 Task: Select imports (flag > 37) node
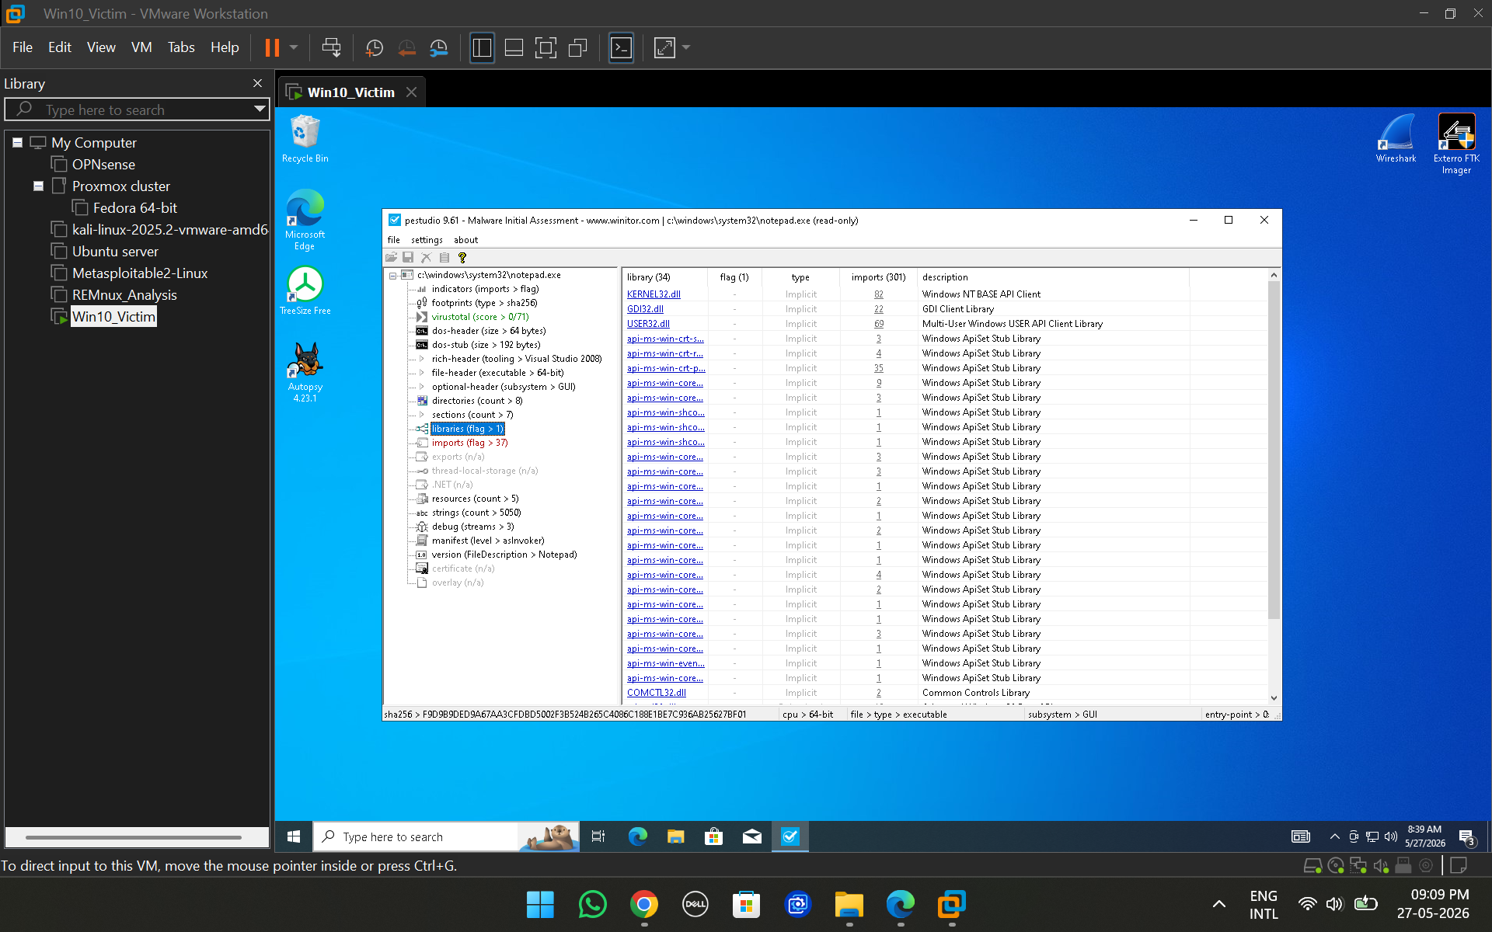click(x=469, y=443)
